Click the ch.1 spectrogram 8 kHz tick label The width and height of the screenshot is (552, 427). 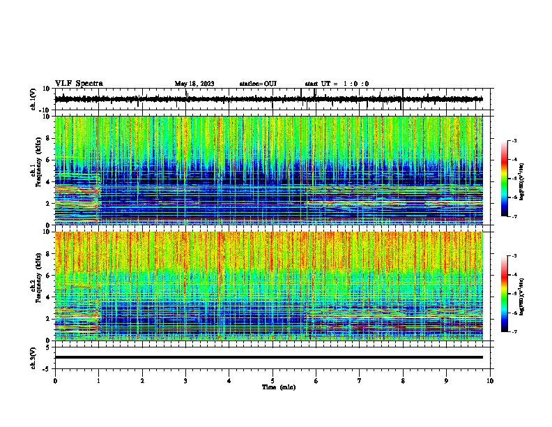[48, 138]
